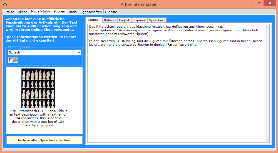Click the description scrollbar up arrow
278x153 pixels.
coord(267,27)
